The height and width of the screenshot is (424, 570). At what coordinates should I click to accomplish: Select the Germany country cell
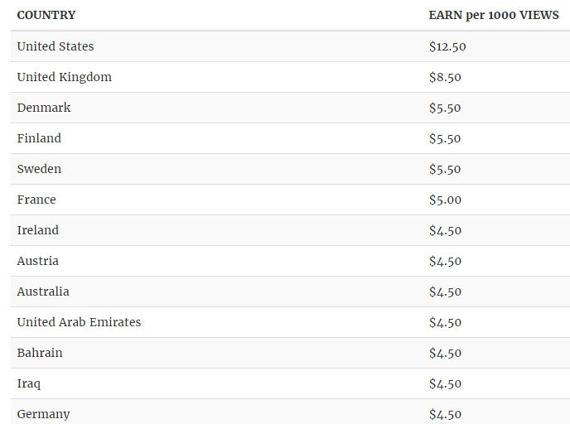(43, 414)
